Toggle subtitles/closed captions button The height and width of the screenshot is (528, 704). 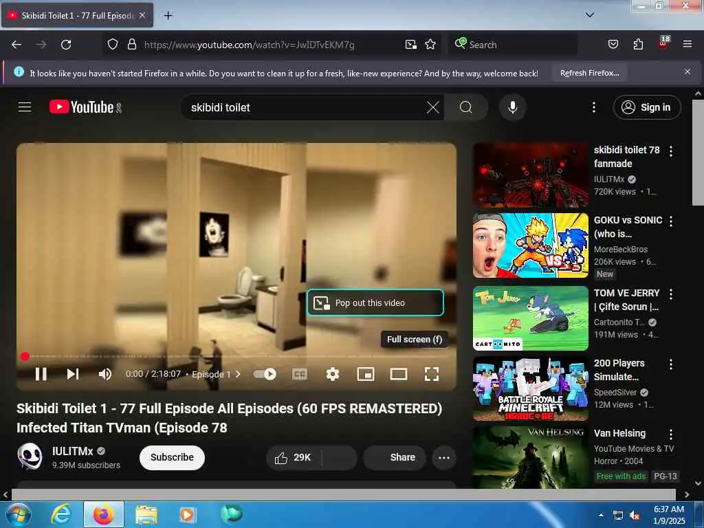pos(300,374)
